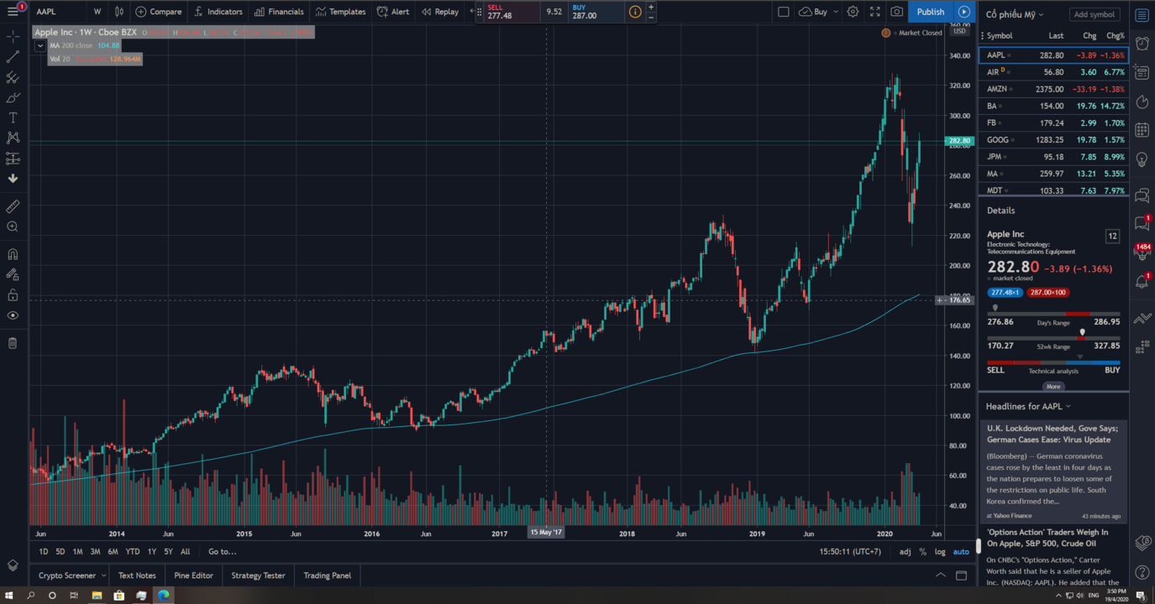Screen dimensions: 1155x604
Task: Enter fullscreen mode
Action: tap(875, 12)
